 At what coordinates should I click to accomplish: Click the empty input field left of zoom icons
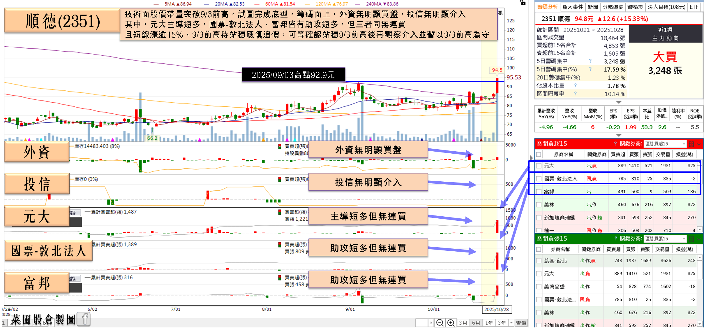click(x=421, y=323)
